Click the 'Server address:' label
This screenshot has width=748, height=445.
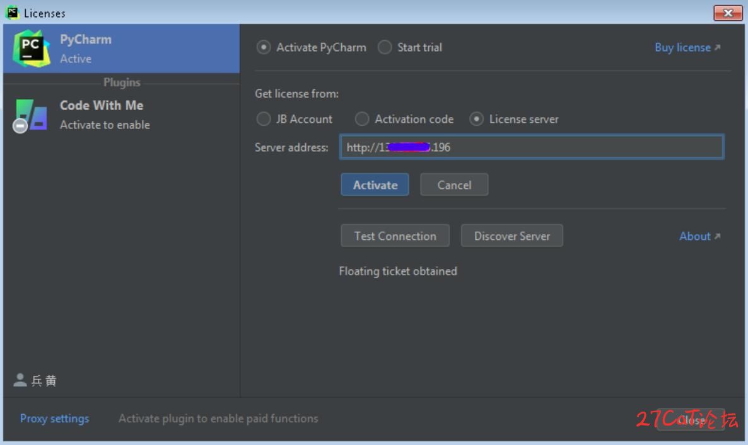pos(291,147)
